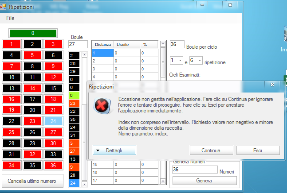Close the error dialog with X button
The width and height of the screenshot is (287, 193).
tap(272, 85)
